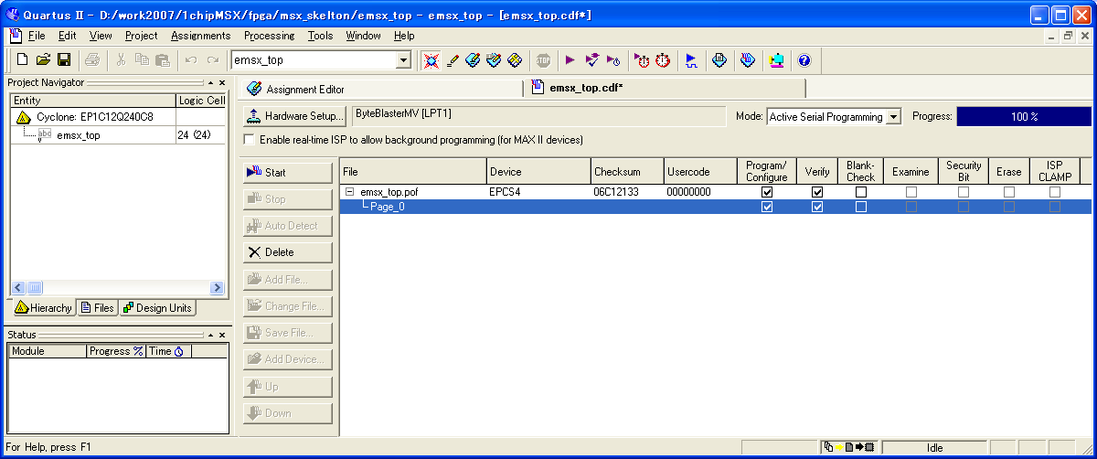This screenshot has height=459, width=1097.
Task: Click the Undo arrow icon
Action: (x=190, y=59)
